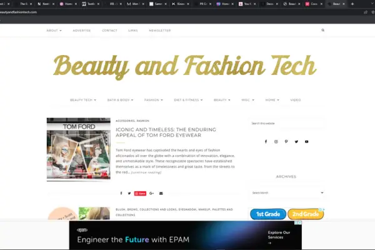Open the Tom Ford eyewear article title

(166, 132)
